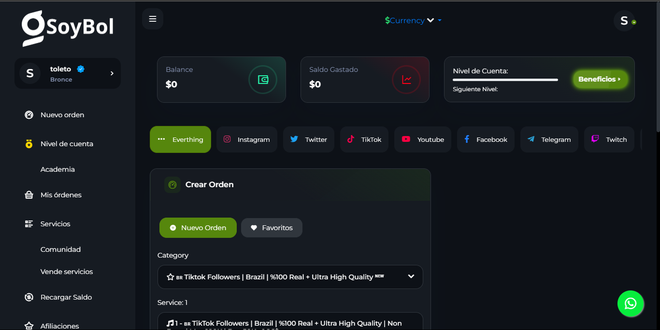
Task: Open the Currency dropdown
Action: [x=413, y=20]
